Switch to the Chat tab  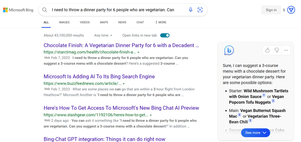(140, 22)
